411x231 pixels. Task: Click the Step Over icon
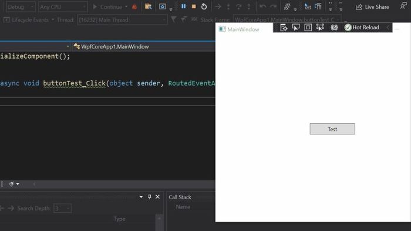(239, 7)
